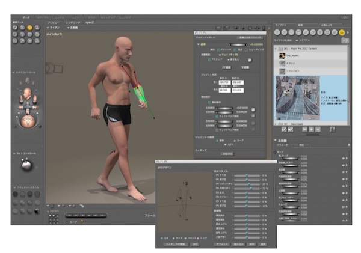The image size is (361, 253).
Task: Click the light control sphere
Action: coord(28,165)
